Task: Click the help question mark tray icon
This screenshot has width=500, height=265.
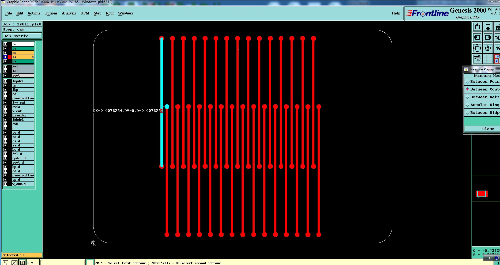Action: pos(496,258)
